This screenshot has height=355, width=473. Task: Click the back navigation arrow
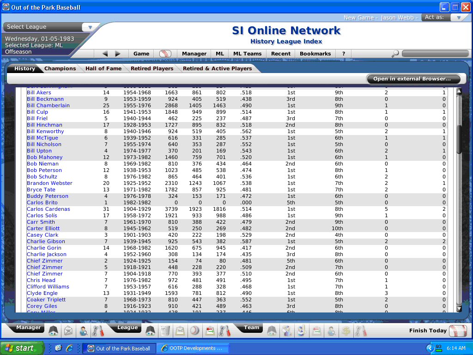105,54
